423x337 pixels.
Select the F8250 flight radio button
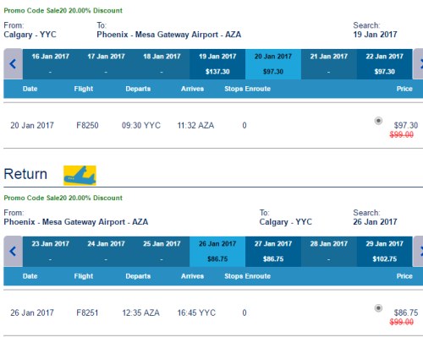point(378,121)
